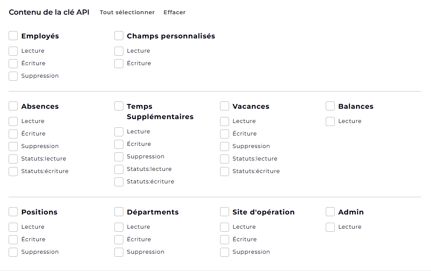Select the Admin group checkbox
The width and height of the screenshot is (431, 271).
330,212
